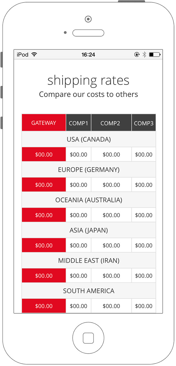
Task: Tap the battery indicator icon
Action: coord(155,55)
